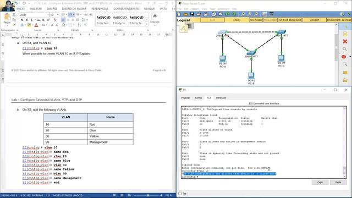
Task: Switch to the Config tab in S1
Action: [198, 98]
